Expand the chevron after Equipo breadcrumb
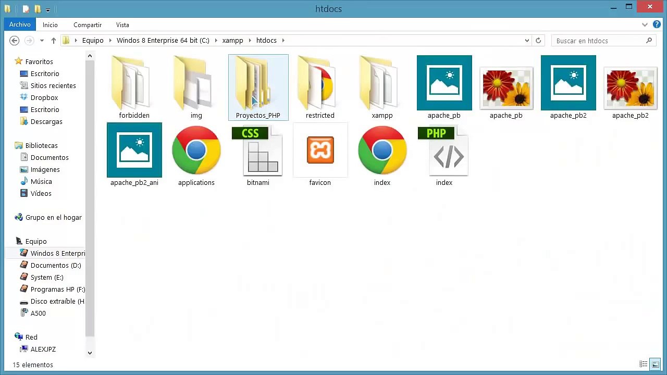Viewport: 667px width, 375px height. click(x=109, y=41)
